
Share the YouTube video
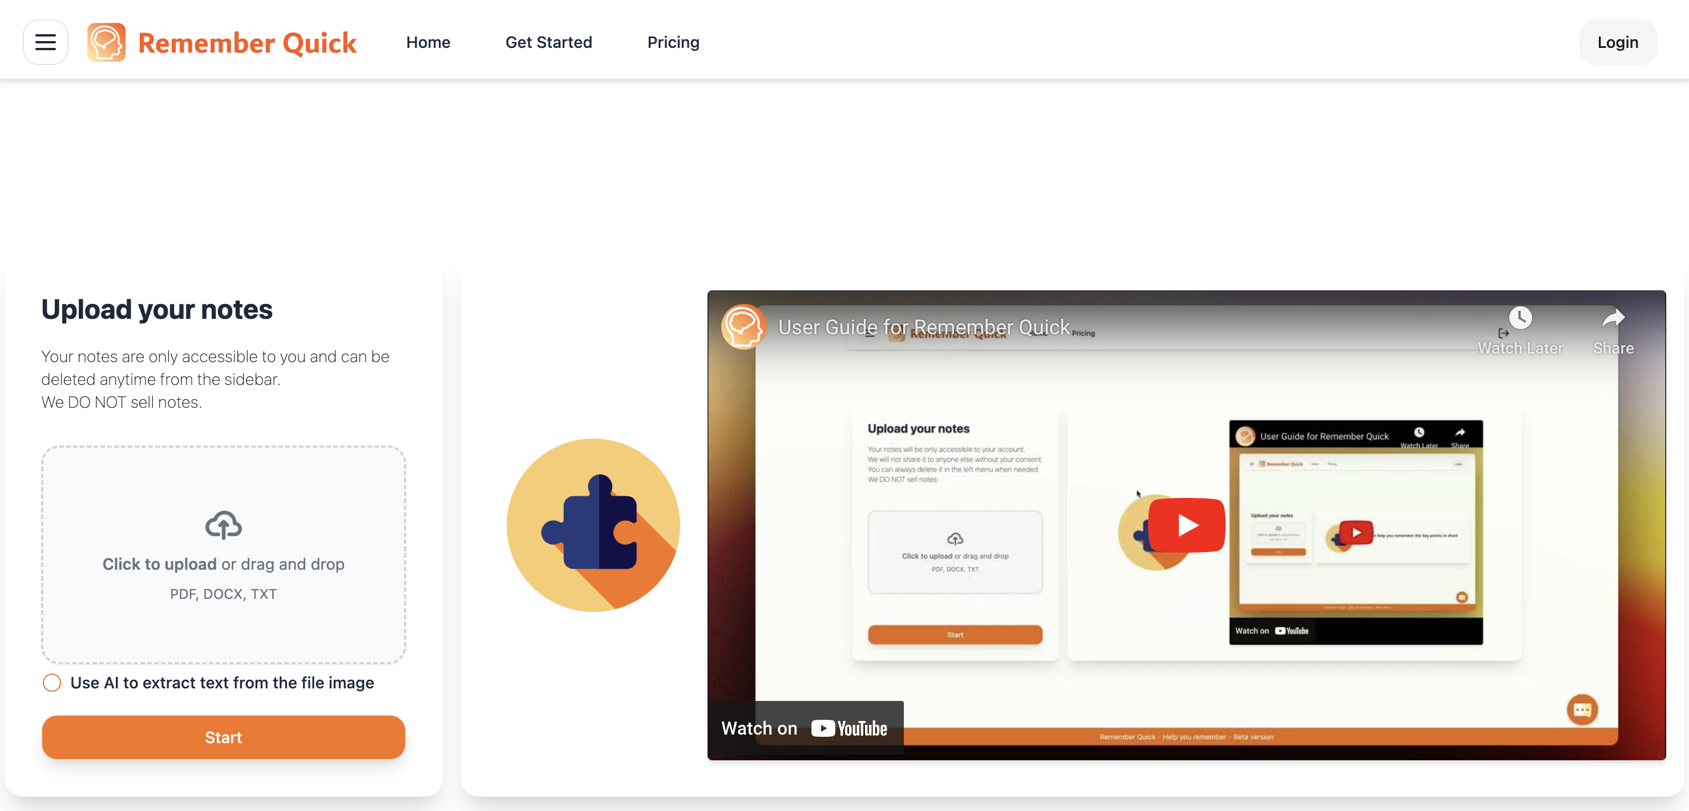click(x=1614, y=331)
